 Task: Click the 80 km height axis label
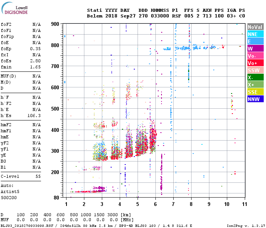coord(56,198)
